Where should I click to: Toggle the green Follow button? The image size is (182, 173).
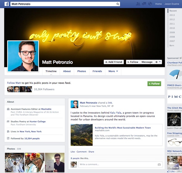(x=154, y=84)
